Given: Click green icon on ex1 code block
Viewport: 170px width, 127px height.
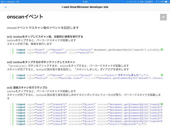Looking at the screenshot, I should point(162,50).
